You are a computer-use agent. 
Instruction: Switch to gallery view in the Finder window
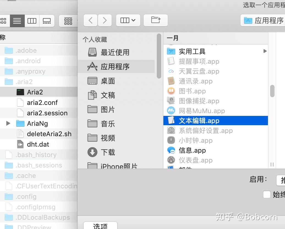click(x=47, y=21)
